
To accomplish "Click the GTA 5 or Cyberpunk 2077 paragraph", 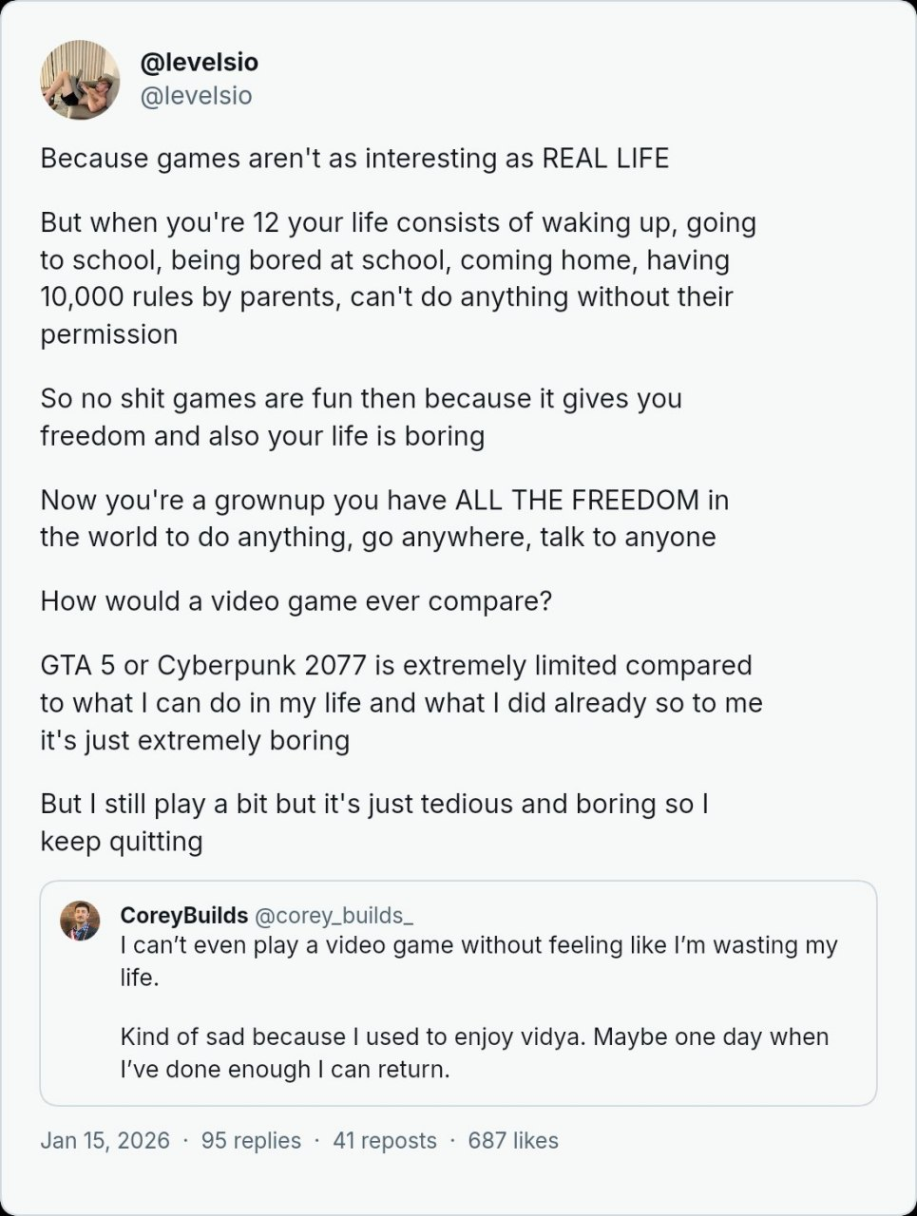I will click(x=401, y=703).
